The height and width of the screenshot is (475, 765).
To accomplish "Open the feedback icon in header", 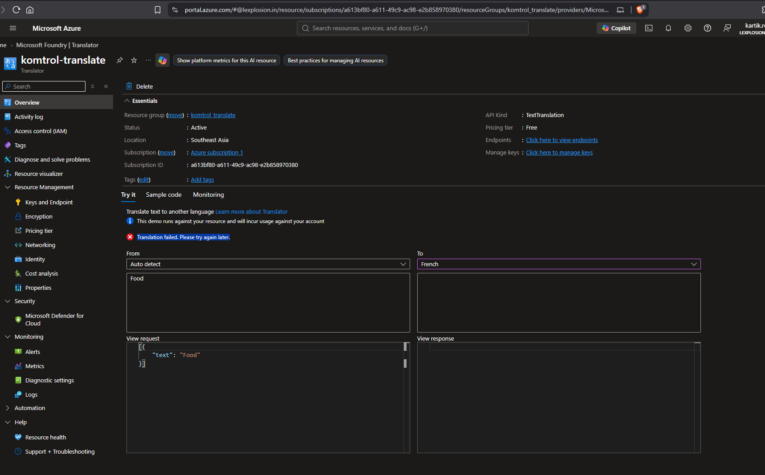I will (x=727, y=28).
